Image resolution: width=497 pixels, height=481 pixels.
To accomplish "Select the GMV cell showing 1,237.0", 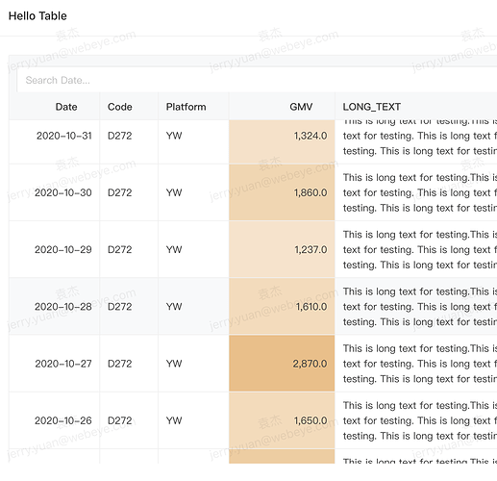I will (x=282, y=249).
